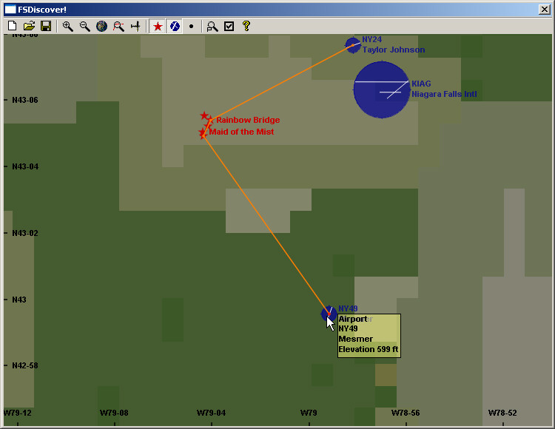Viewport: 555px width, 429px height.
Task: Click the red magnifier zoom icon
Action: (x=118, y=26)
